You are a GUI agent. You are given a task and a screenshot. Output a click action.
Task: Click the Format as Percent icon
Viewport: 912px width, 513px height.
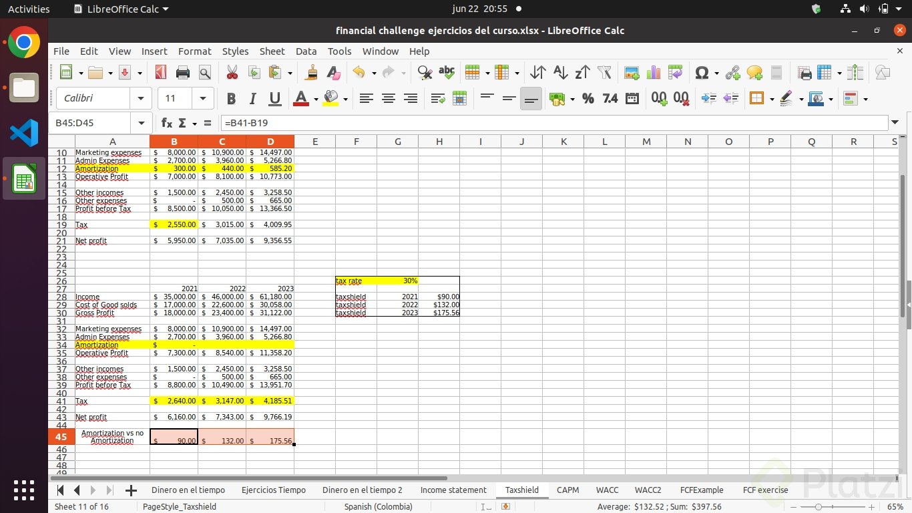(x=588, y=98)
